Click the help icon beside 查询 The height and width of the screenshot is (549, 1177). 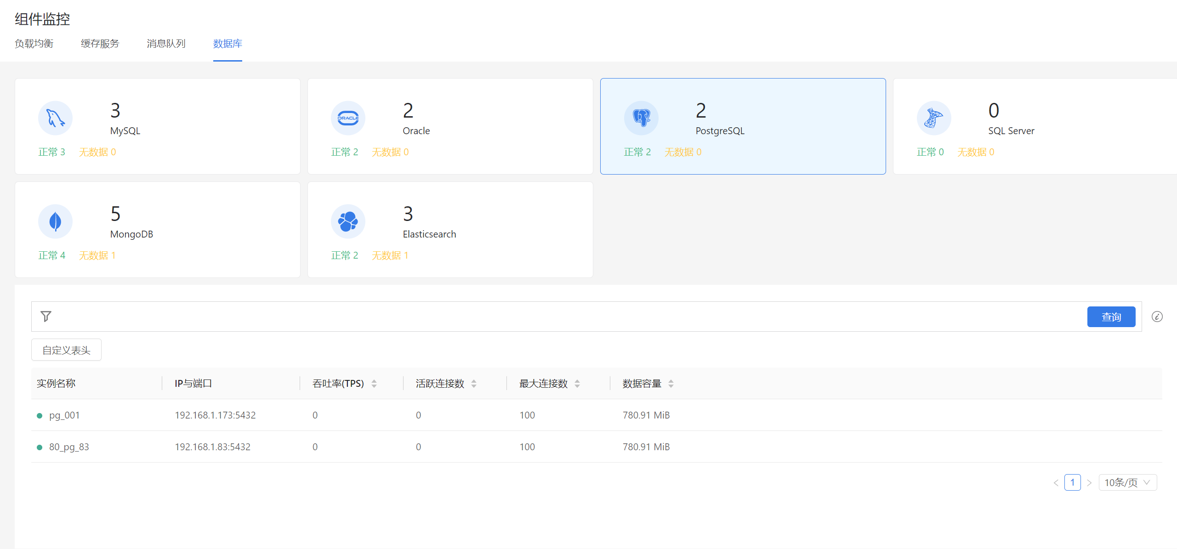pos(1157,317)
